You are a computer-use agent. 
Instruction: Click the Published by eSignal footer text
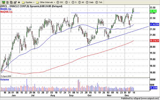pyautogui.click(x=140, y=98)
